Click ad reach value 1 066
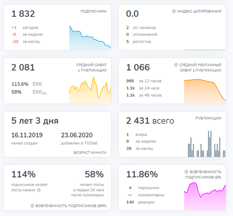This screenshot has width=233, height=216. pos(138,67)
